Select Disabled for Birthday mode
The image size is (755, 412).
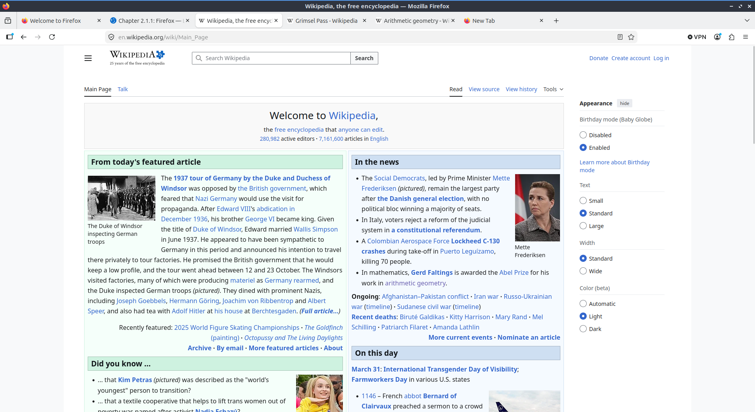point(583,135)
